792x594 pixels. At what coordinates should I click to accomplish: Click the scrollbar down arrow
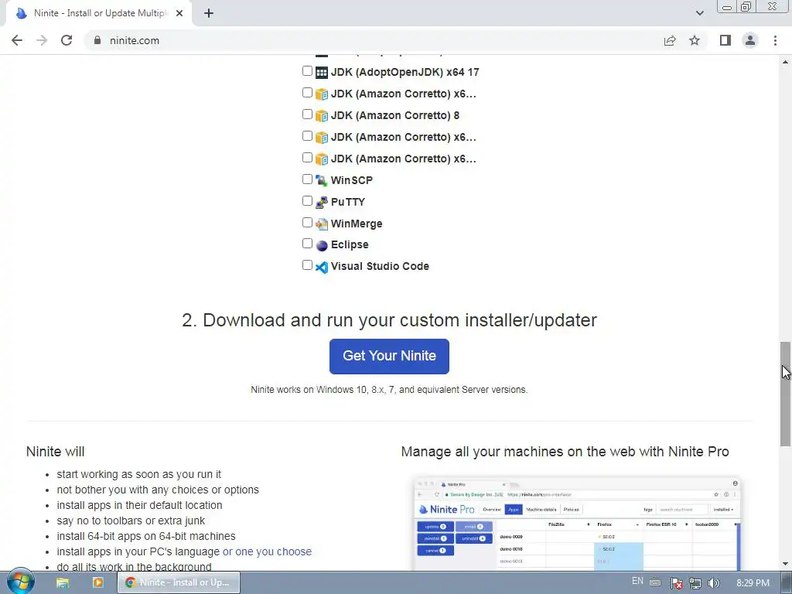coord(785,563)
